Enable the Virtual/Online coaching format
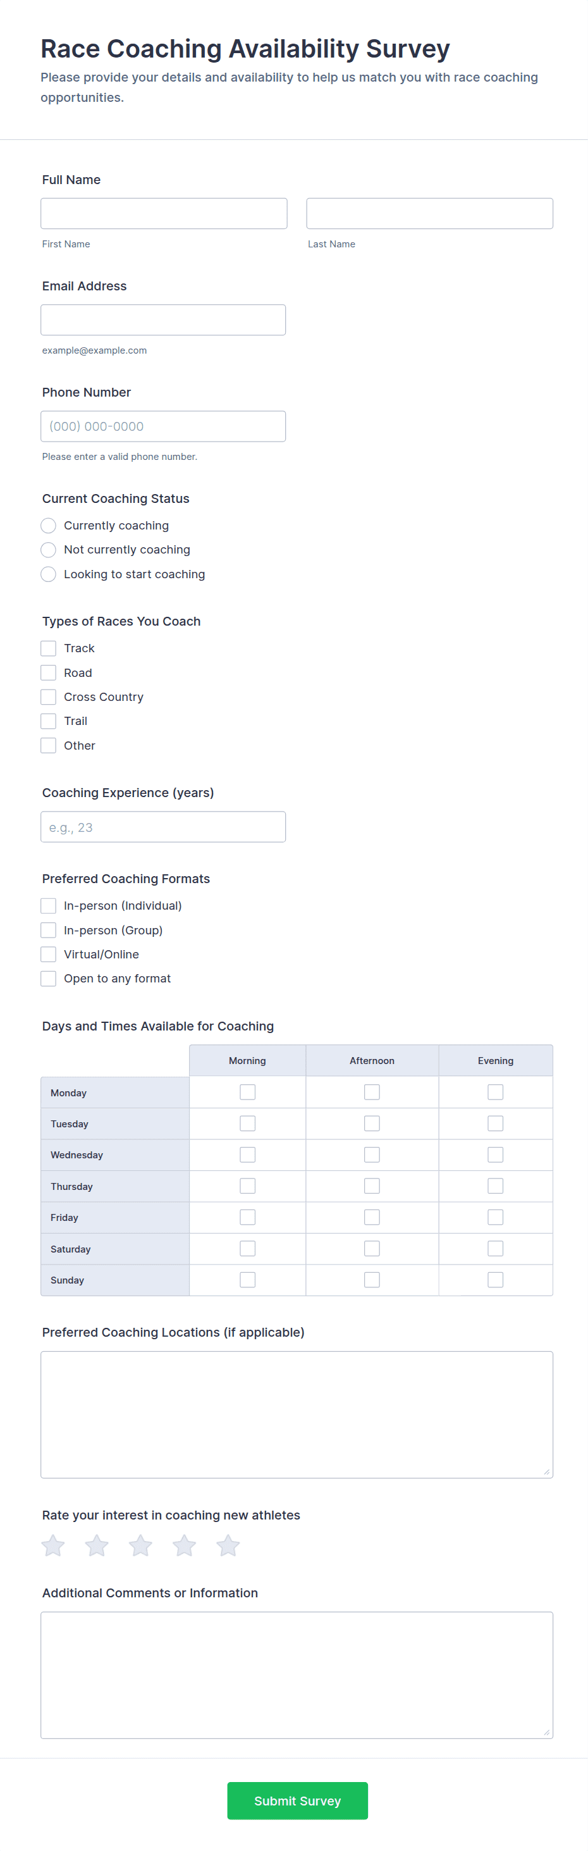588x1851 pixels. click(x=48, y=954)
